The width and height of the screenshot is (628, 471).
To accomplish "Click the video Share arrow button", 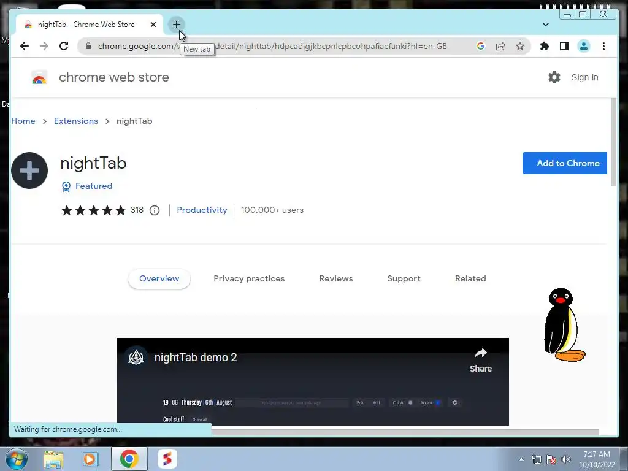I will pyautogui.click(x=481, y=360).
